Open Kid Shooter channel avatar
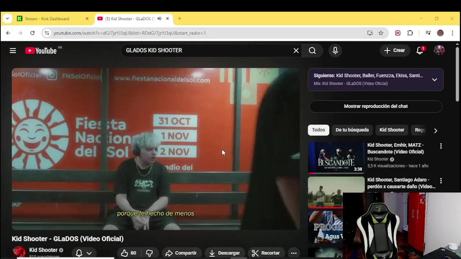This screenshot has width=461, height=259. [x=19, y=252]
